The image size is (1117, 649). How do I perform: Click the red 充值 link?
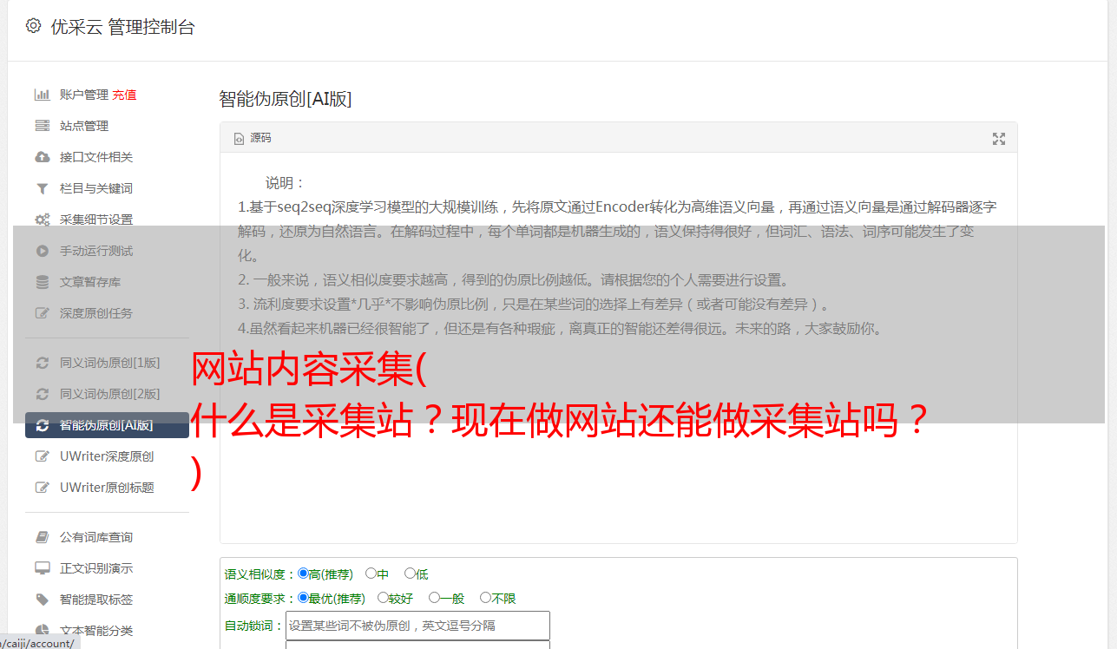click(124, 95)
